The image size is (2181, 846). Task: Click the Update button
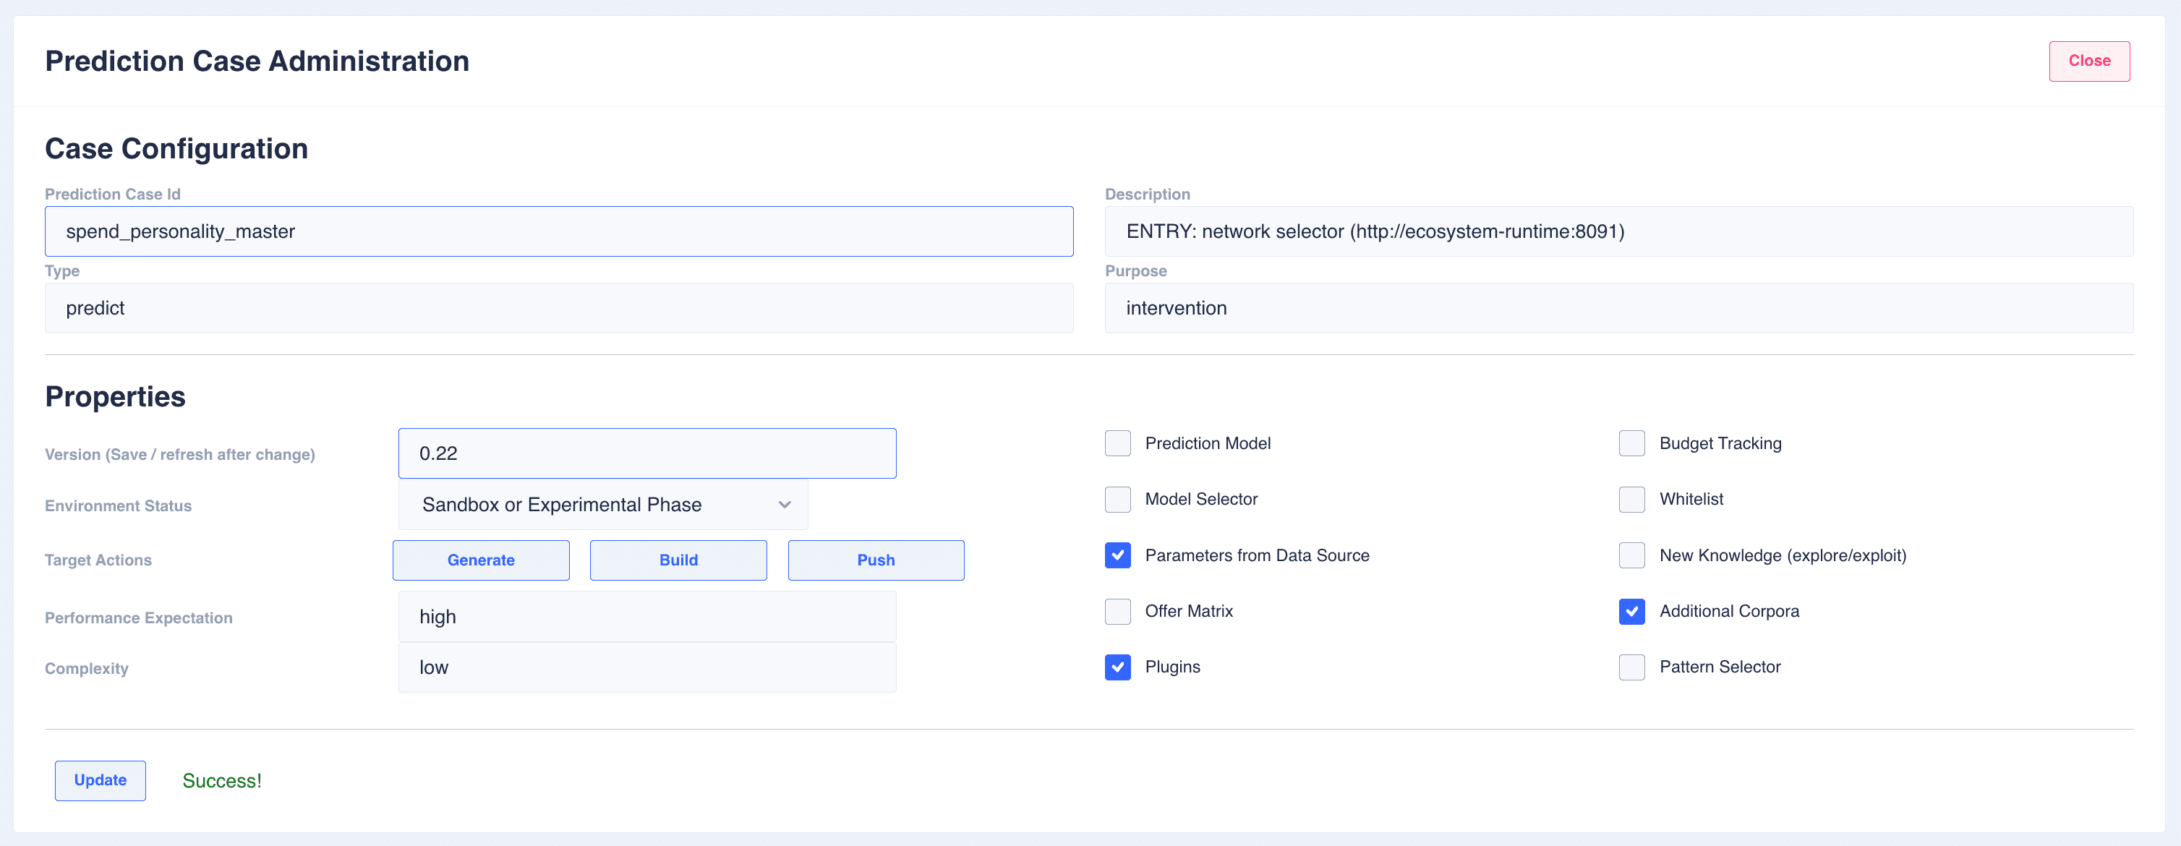click(100, 780)
